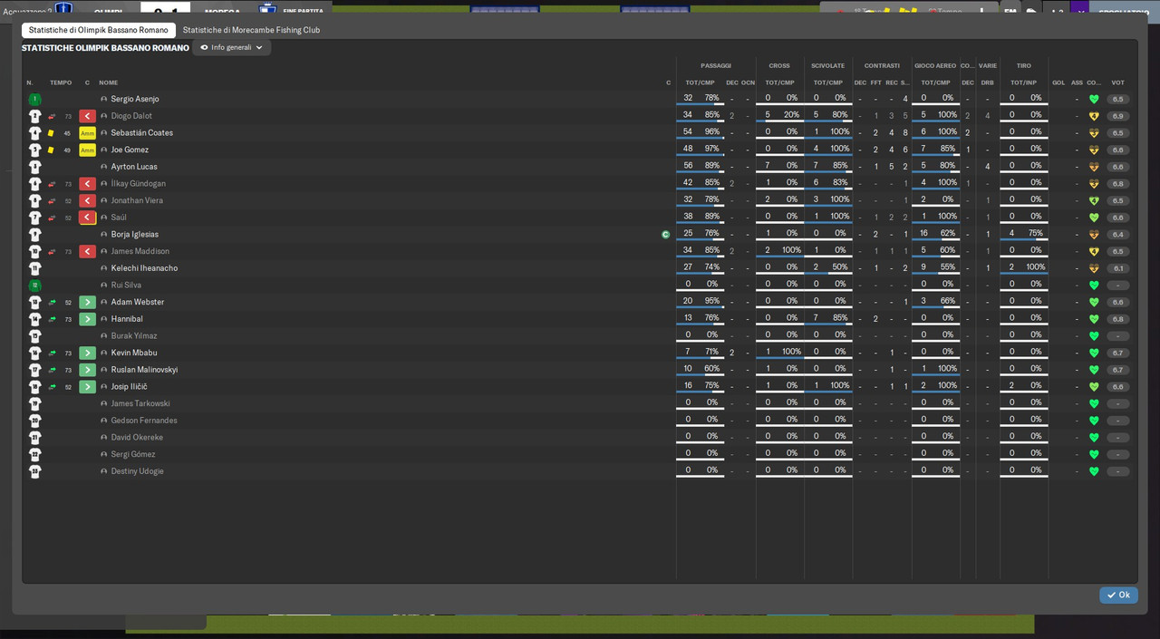This screenshot has width=1160, height=639.
Task: Click Hannibal's 6.8 rating badge
Action: (x=1117, y=319)
